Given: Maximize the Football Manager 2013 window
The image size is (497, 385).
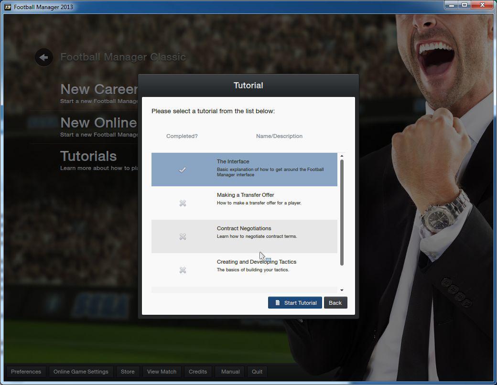Looking at the screenshot, I should (465, 5).
